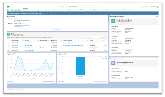Click the Direct legend color swatch

click(106, 58)
